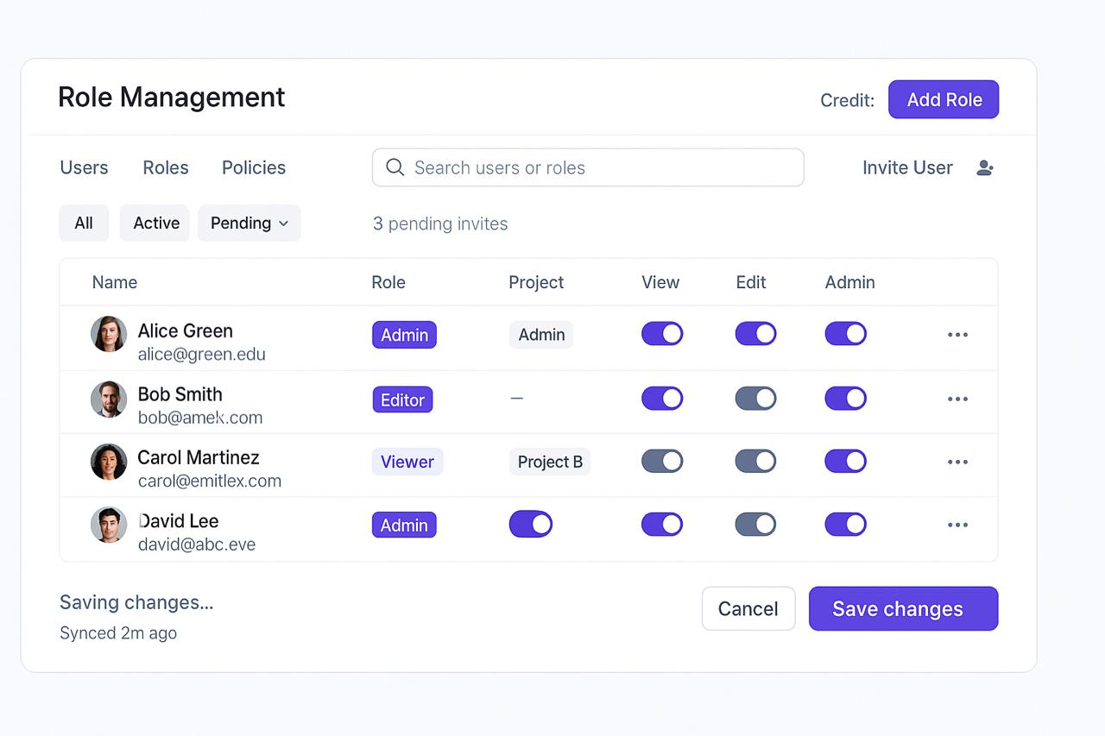Switch to the Users tab
This screenshot has height=736, width=1105.
click(x=84, y=167)
